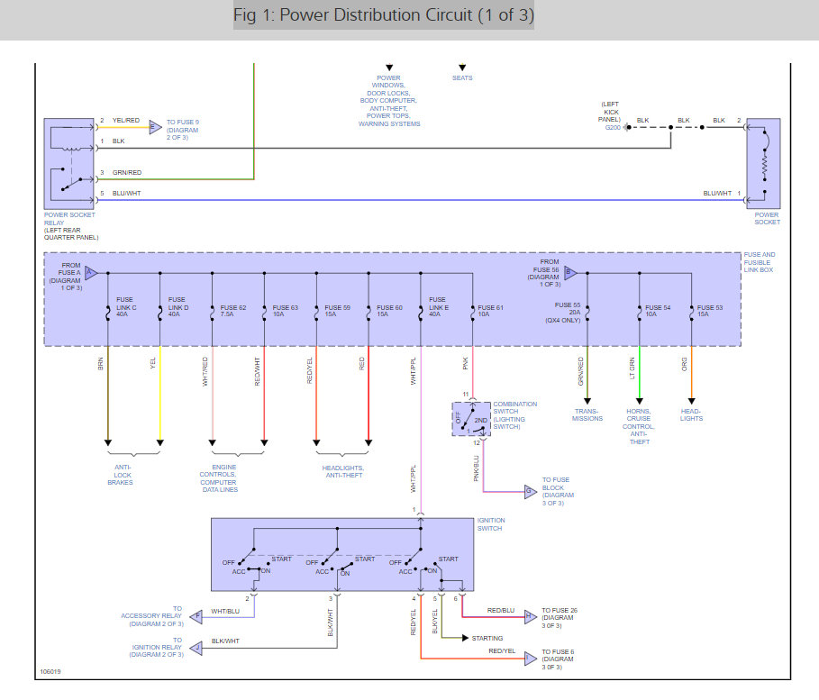Click the arrowhead above the POWER WINDOWS label
This screenshot has height=700, width=819.
tap(389, 68)
